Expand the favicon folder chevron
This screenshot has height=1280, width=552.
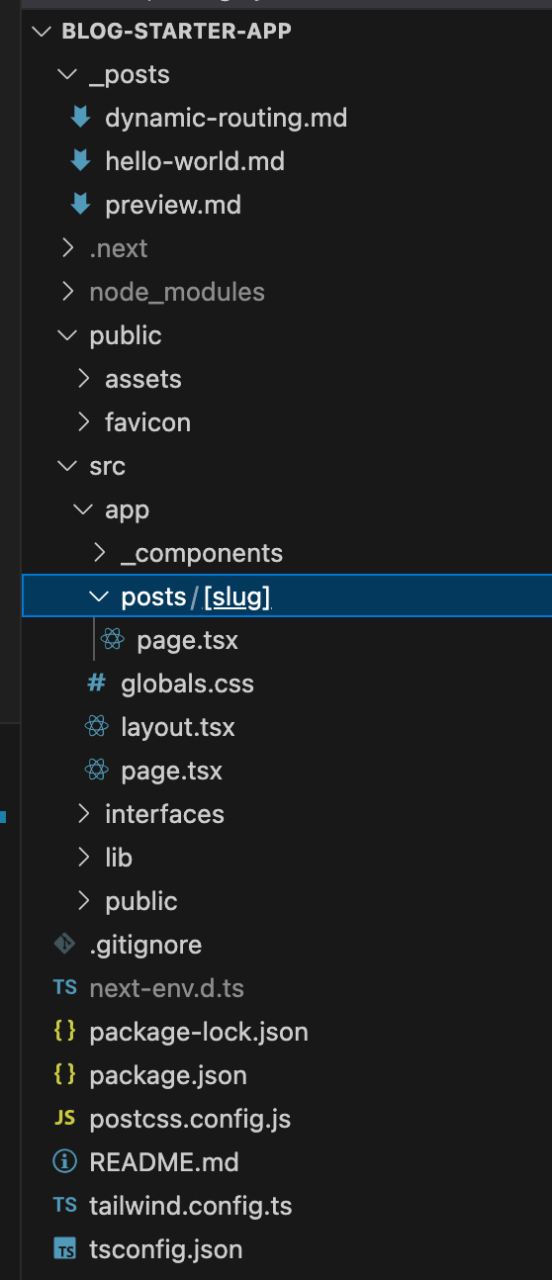tap(83, 422)
